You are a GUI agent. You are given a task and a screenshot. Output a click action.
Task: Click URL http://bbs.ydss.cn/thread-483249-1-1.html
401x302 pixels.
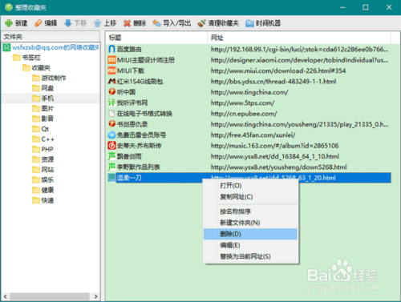coord(273,81)
